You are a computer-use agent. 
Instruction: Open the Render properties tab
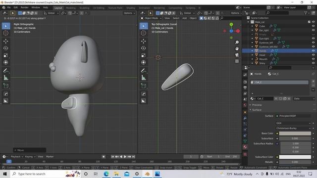pos(245,82)
